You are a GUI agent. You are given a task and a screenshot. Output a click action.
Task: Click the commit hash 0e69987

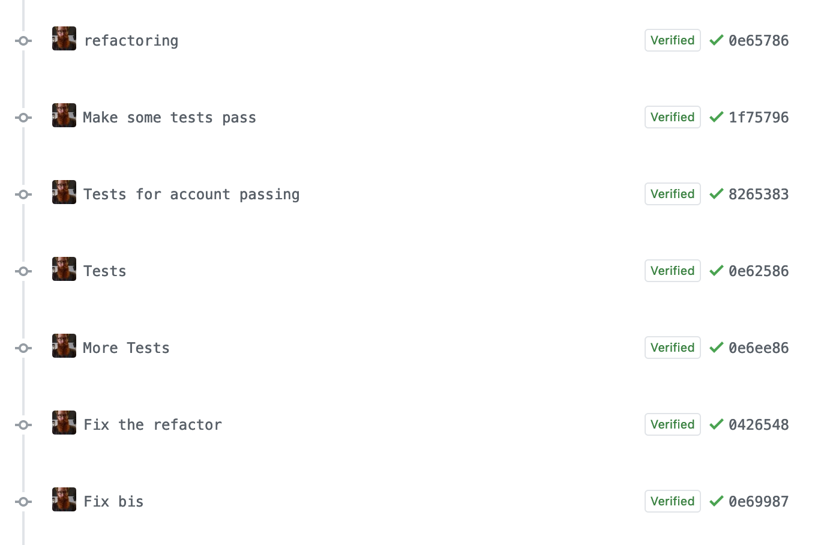759,501
